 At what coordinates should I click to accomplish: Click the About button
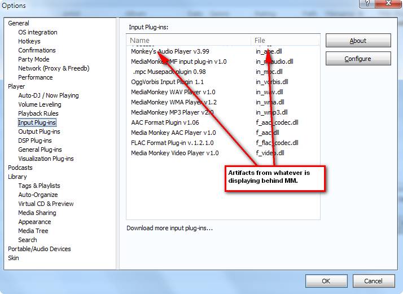coord(358,41)
